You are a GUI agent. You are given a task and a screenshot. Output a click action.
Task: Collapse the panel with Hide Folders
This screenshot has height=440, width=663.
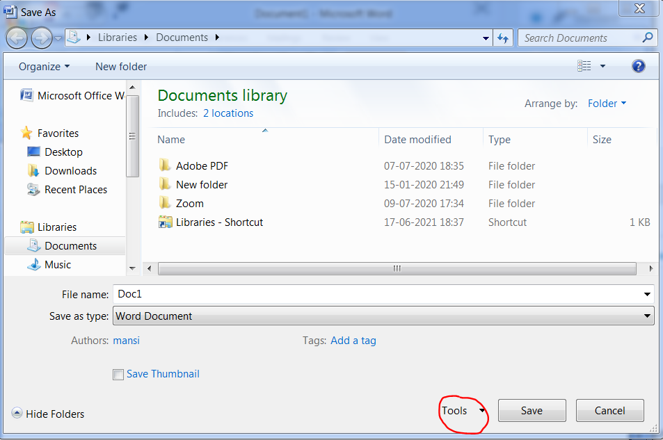pos(48,414)
